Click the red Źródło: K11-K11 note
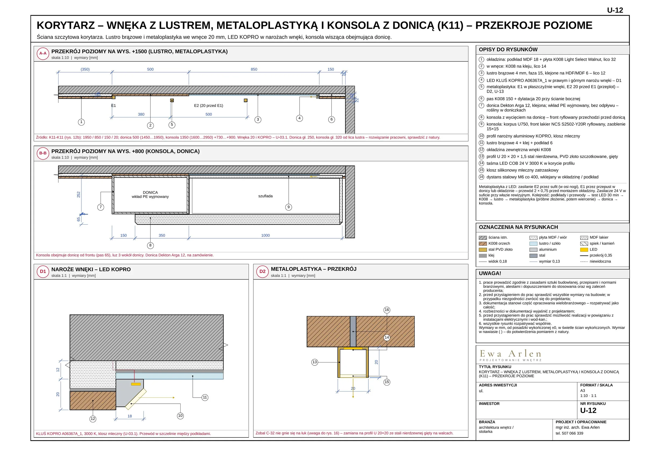This screenshot has width=645, height=456. coord(238,138)
